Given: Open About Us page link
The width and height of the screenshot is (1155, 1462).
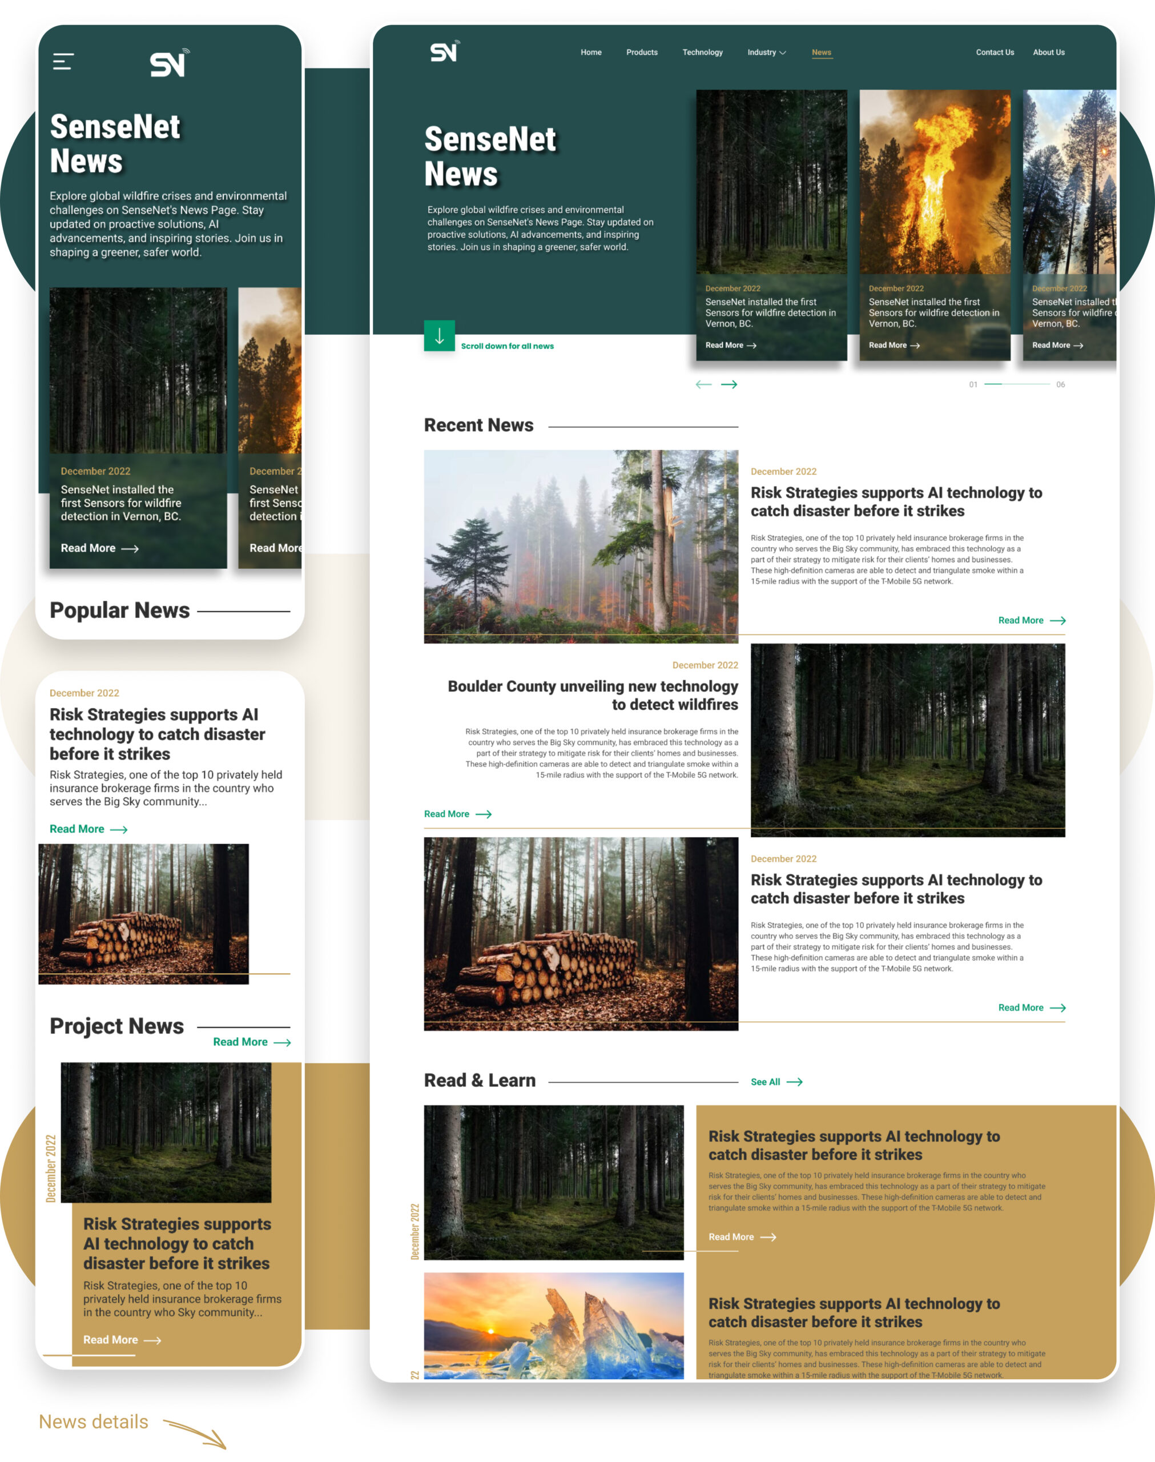Looking at the screenshot, I should click(1048, 52).
